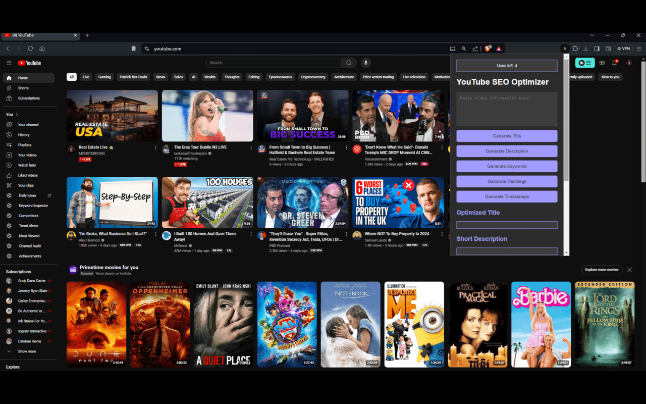Click the Generate Hashtags button
Screen dimensions: 646x404
point(507,181)
